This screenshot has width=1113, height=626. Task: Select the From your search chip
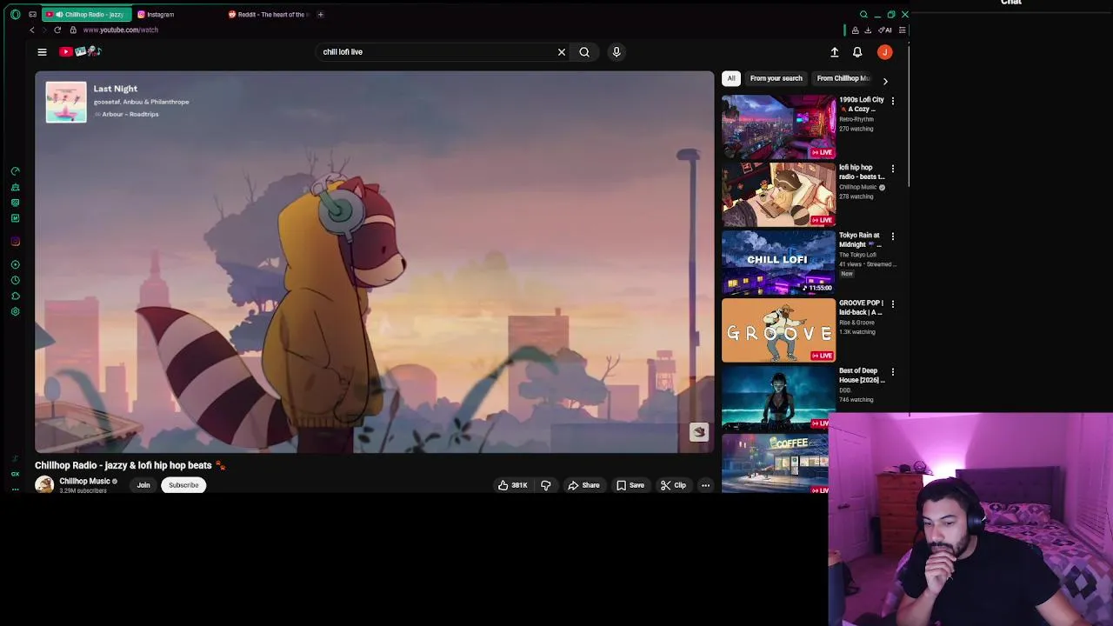point(776,78)
